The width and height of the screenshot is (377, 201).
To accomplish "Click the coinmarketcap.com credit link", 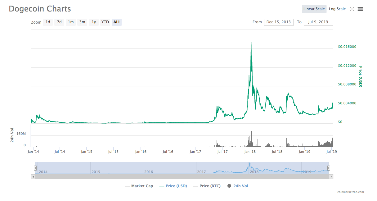I will (x=351, y=192).
